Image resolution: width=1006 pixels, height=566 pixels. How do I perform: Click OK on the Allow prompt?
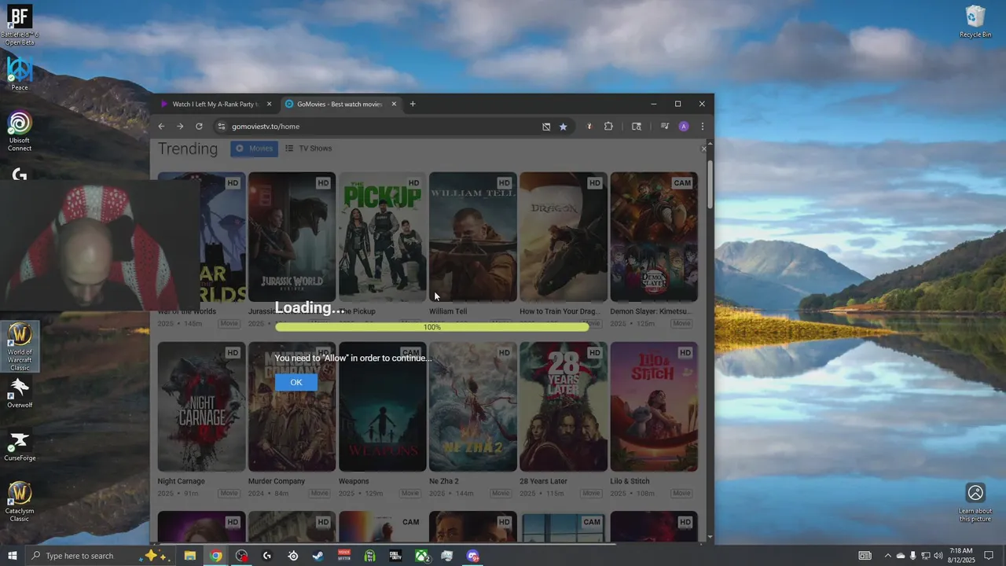296,382
